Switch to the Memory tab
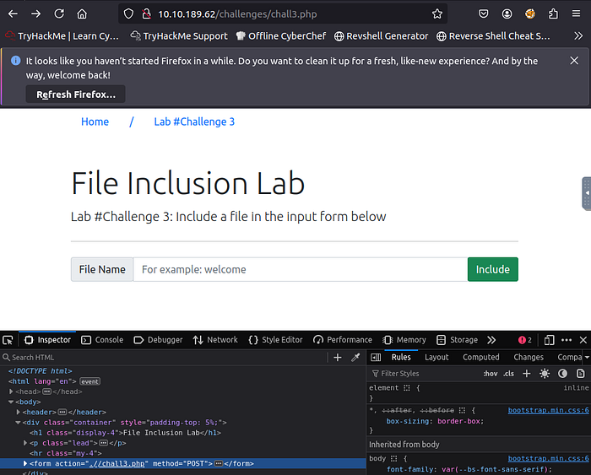The height and width of the screenshot is (475, 591). pyautogui.click(x=404, y=340)
